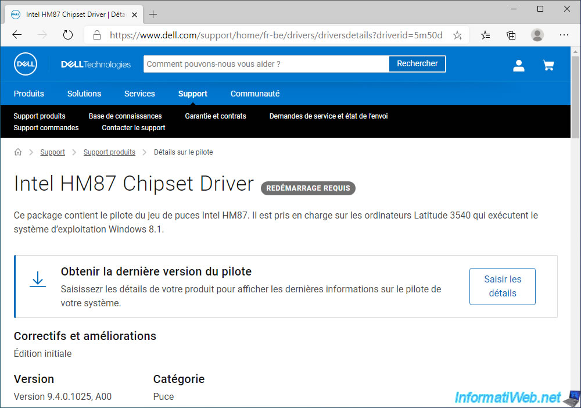Open the Communauté menu
The width and height of the screenshot is (581, 408).
[255, 94]
